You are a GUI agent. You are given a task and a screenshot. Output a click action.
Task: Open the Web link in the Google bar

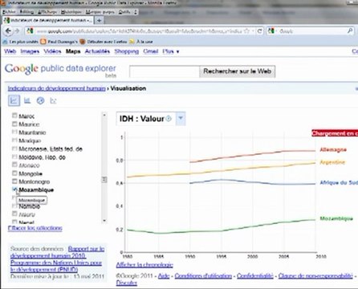tap(10, 51)
